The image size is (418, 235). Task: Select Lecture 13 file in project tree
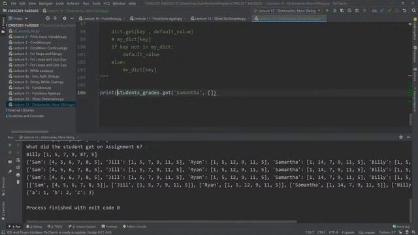42,104
